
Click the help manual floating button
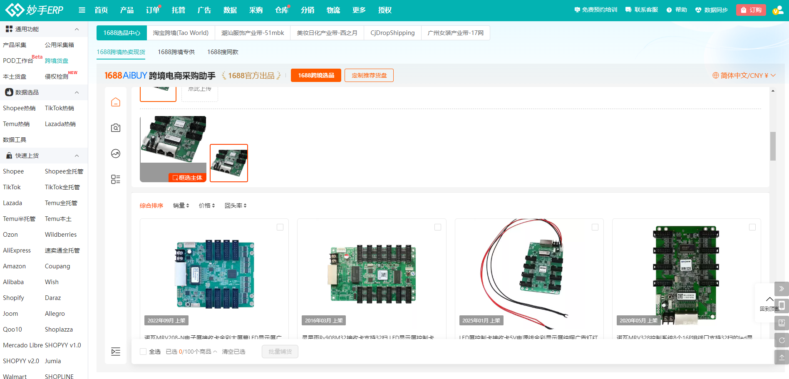point(782,323)
